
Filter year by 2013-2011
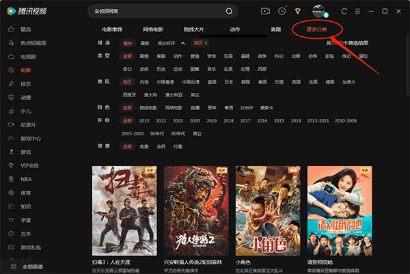pyautogui.click(x=318, y=120)
